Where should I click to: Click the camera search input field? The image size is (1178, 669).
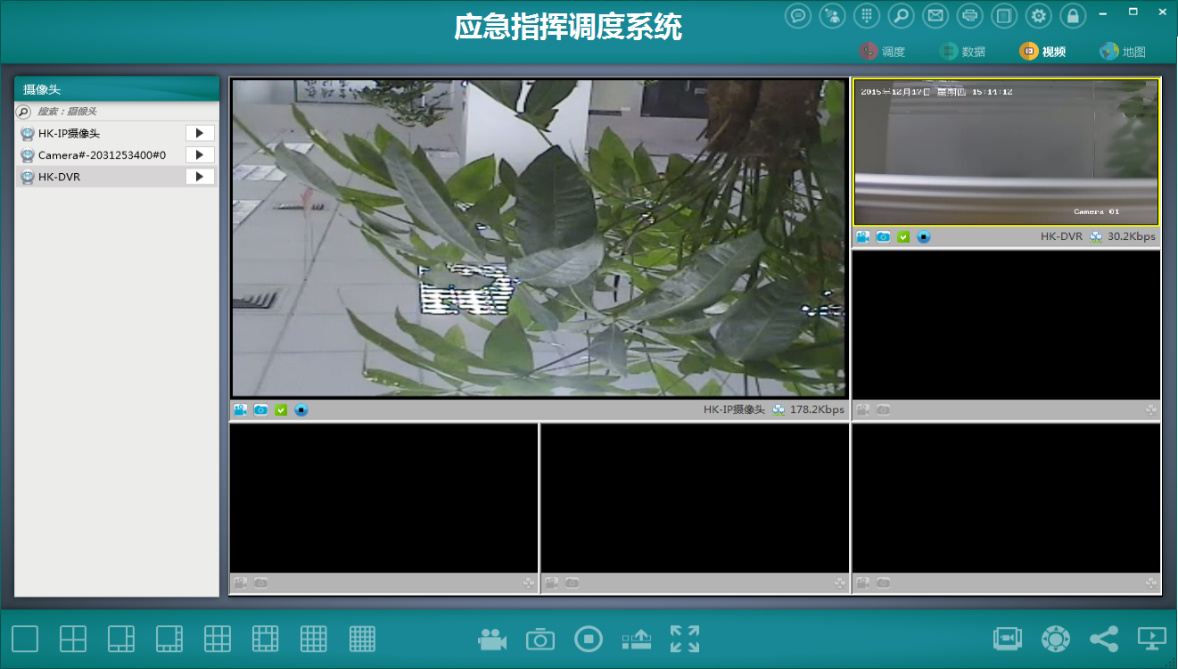tap(125, 111)
